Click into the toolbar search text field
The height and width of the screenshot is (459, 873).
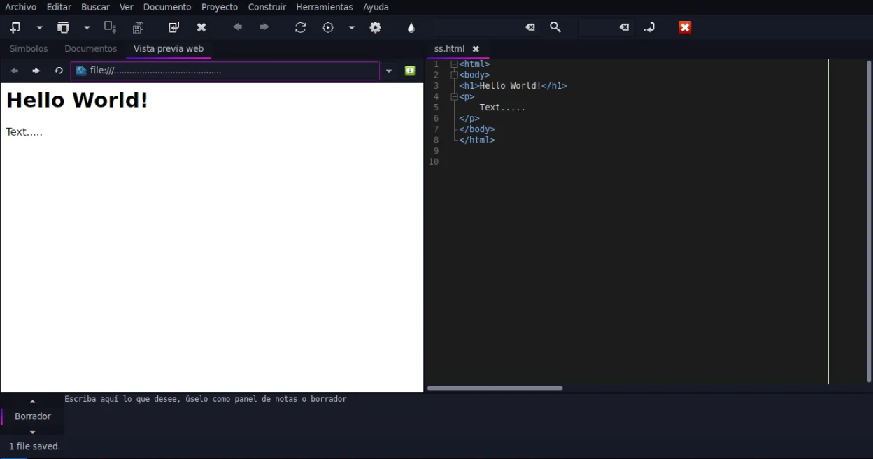pos(478,27)
